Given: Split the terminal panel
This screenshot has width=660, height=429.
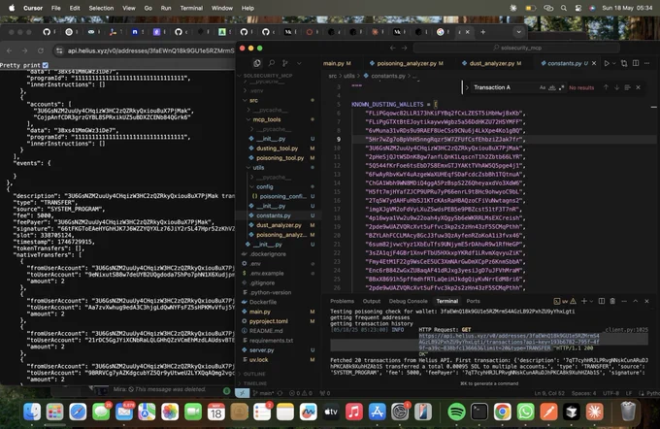Looking at the screenshot, I should (x=602, y=301).
